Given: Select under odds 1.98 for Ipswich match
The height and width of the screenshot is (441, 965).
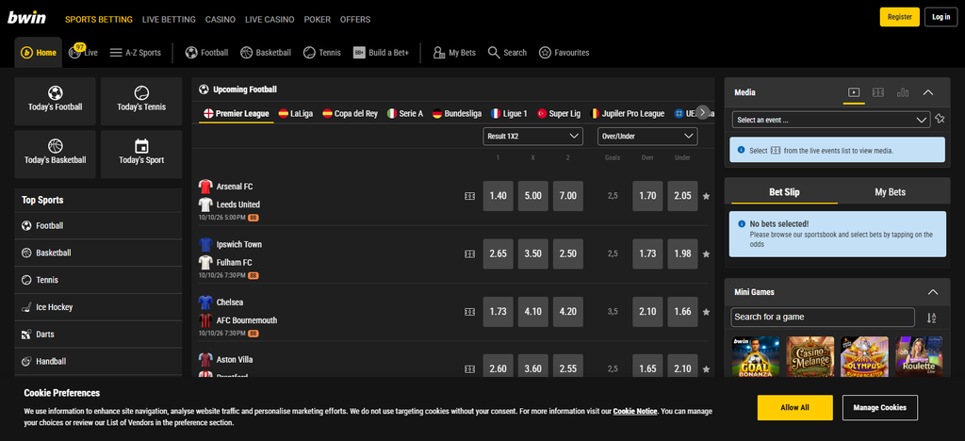Looking at the screenshot, I should coord(682,254).
